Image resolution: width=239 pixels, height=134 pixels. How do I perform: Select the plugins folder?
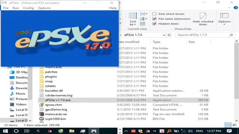(51, 77)
